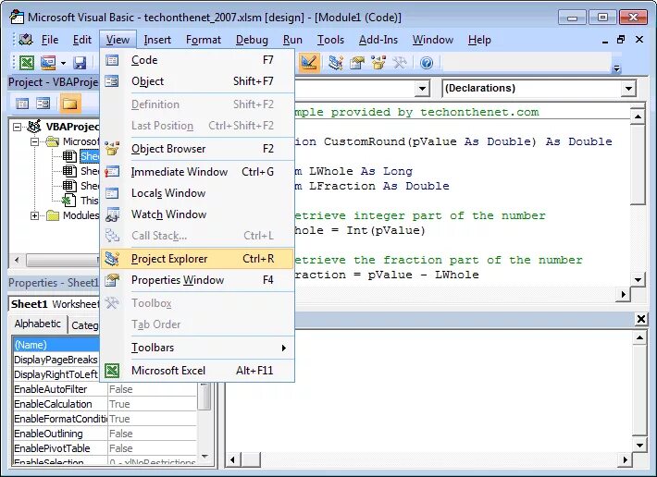
Task: Click Project pane horizontal scroll left arrow
Action: coord(17,260)
